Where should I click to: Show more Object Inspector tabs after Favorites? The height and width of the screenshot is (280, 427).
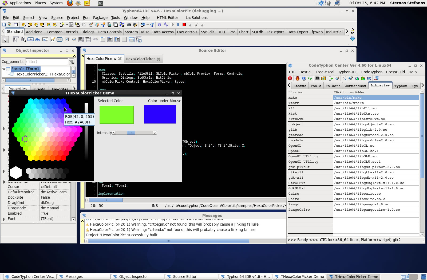pos(74,88)
